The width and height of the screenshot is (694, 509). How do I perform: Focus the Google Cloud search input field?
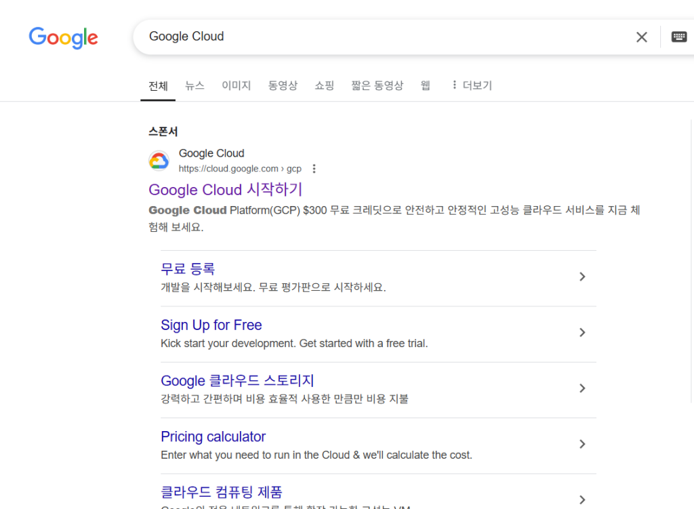380,37
